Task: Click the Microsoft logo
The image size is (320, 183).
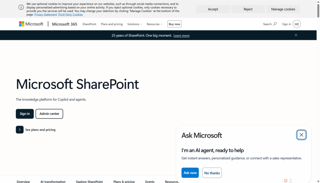Action: pyautogui.click(x=31, y=24)
